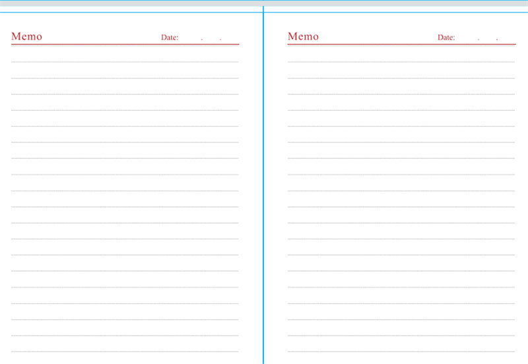Click the blank date field after right Date label
The height and width of the screenshot is (364, 528).
point(467,38)
